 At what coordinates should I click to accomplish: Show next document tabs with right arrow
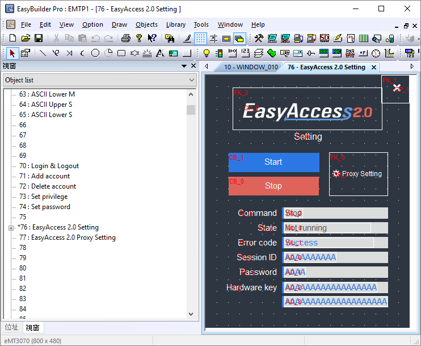click(x=412, y=66)
